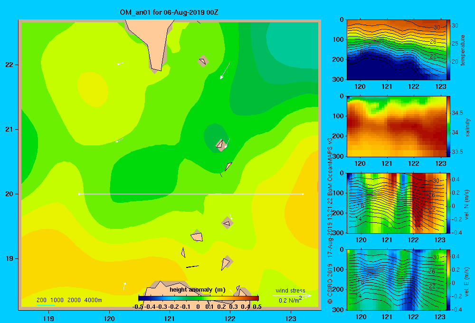
Task: Click the dark green low patch near 21N 121.8E
Action: pyautogui.click(x=216, y=135)
